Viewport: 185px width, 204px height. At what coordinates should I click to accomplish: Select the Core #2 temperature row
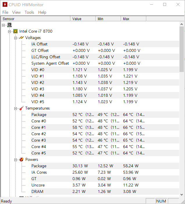coord(105,134)
